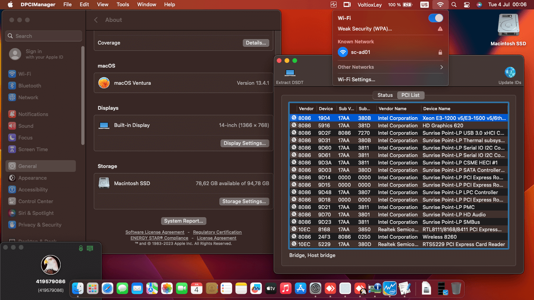This screenshot has width=534, height=300.
Task: Open App Store from the Dock
Action: tap(301, 289)
